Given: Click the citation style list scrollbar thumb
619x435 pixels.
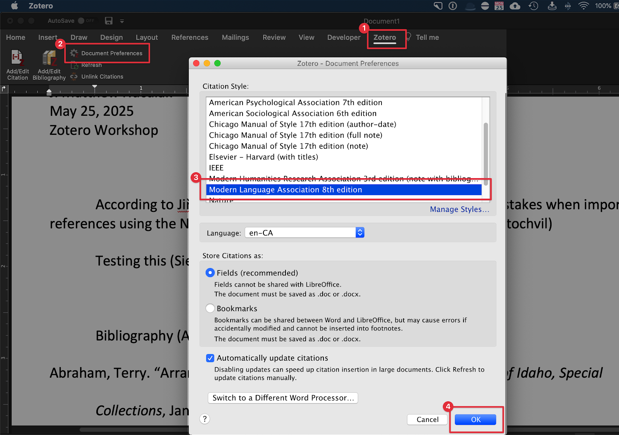Looking at the screenshot, I should pyautogui.click(x=486, y=154).
